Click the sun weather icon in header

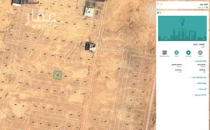point(161,4)
